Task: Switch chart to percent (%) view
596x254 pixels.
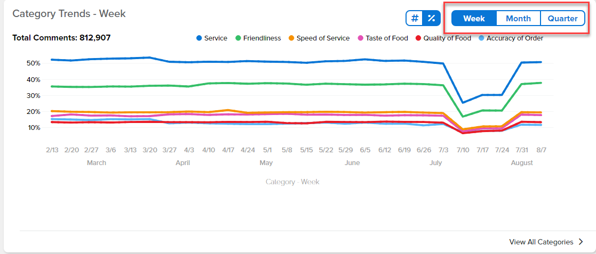Action: pos(432,18)
